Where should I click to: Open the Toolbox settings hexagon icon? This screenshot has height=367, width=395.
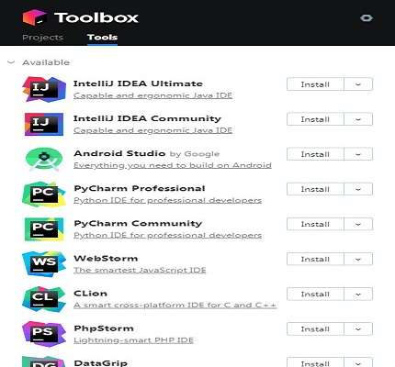pos(367,18)
